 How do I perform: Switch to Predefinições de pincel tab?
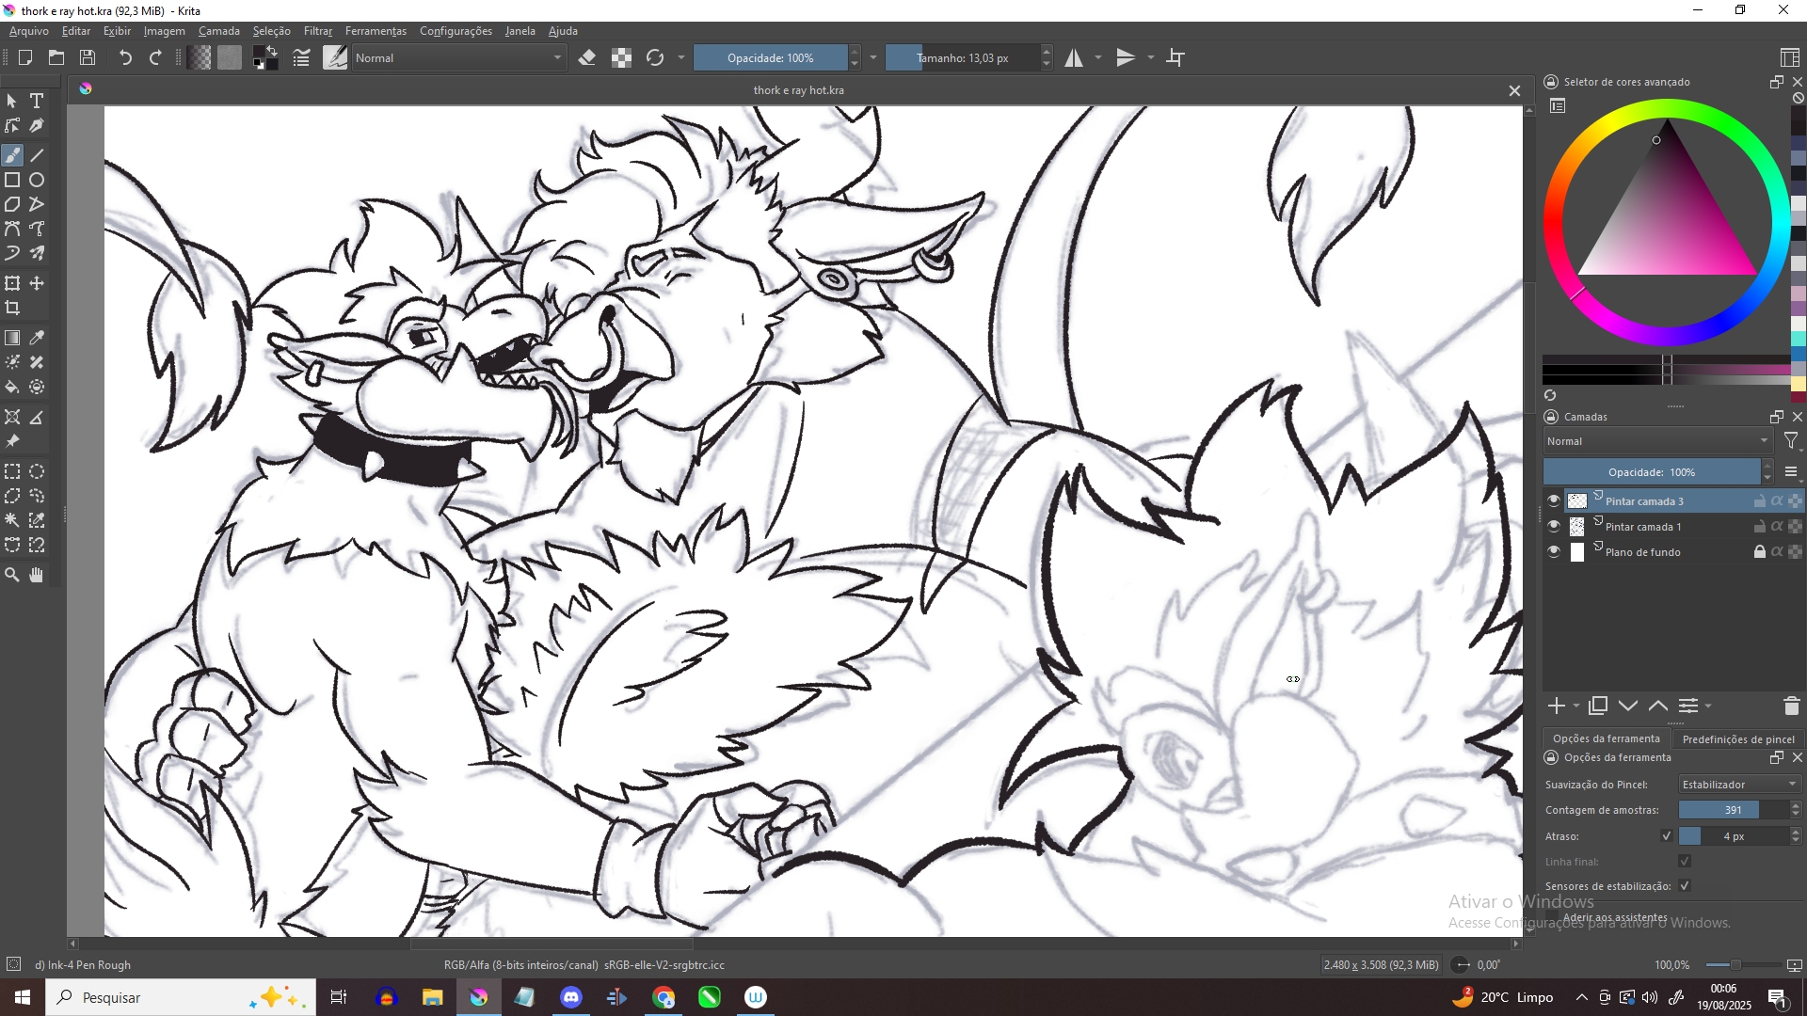pyautogui.click(x=1737, y=739)
